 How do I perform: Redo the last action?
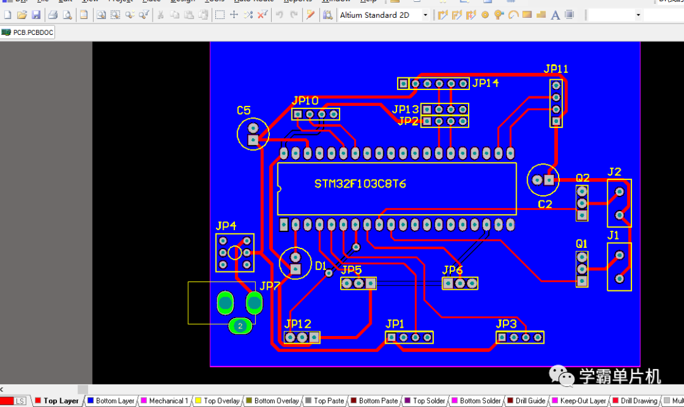pyautogui.click(x=294, y=15)
